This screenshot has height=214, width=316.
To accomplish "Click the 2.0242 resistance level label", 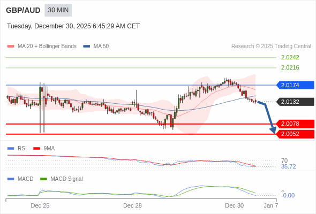I will coord(290,57).
